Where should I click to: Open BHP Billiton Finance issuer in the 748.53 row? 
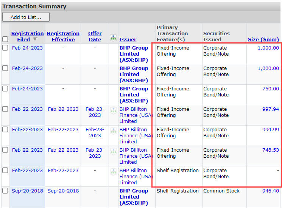coord(136,156)
